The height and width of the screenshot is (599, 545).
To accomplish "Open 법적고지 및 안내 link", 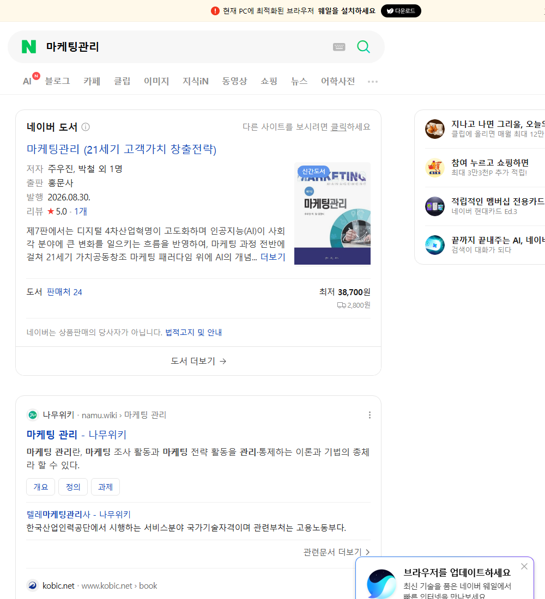I will click(x=193, y=332).
